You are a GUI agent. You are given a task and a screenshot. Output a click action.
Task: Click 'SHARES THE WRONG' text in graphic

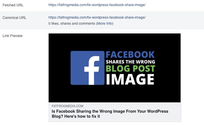coord(130,62)
